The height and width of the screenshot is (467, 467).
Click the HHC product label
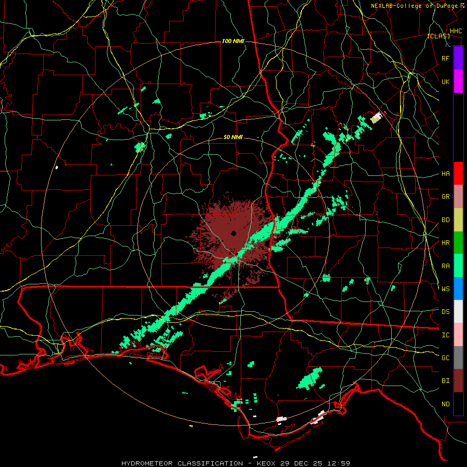[x=456, y=31]
